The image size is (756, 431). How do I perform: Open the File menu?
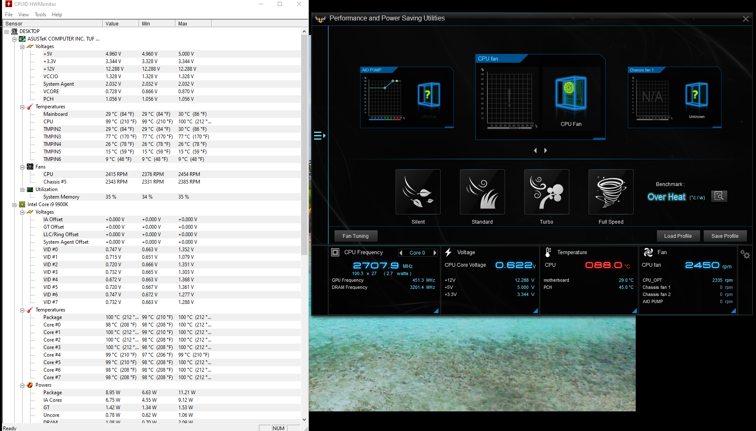(x=9, y=15)
